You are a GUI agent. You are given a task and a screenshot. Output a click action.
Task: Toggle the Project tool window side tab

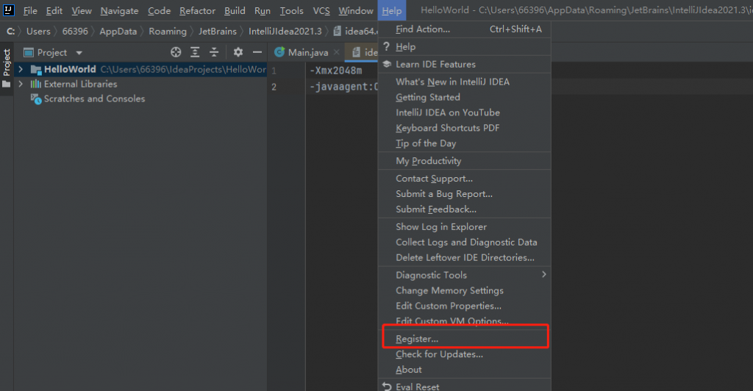tap(7, 62)
